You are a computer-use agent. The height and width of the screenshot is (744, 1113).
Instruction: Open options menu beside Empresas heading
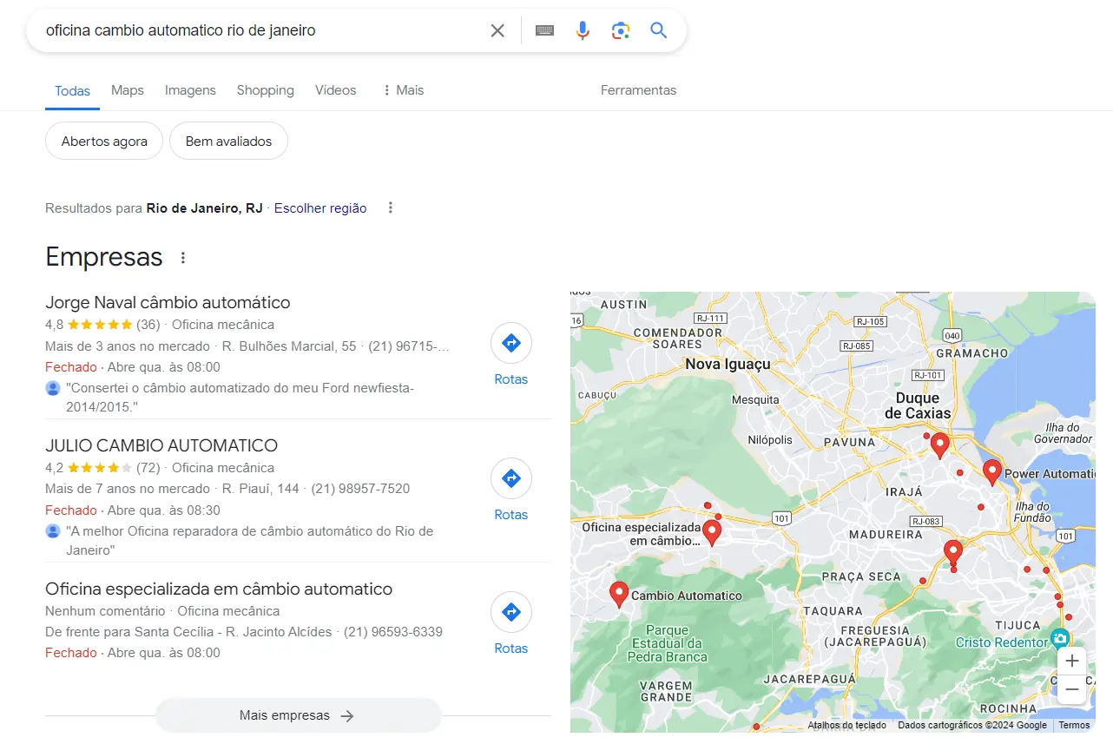pos(182,258)
